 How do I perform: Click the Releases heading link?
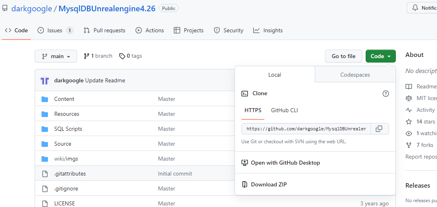click(418, 186)
